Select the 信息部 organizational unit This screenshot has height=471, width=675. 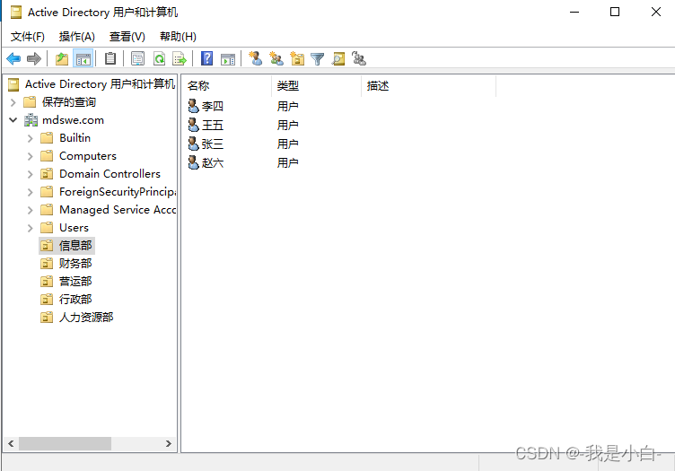pos(75,246)
